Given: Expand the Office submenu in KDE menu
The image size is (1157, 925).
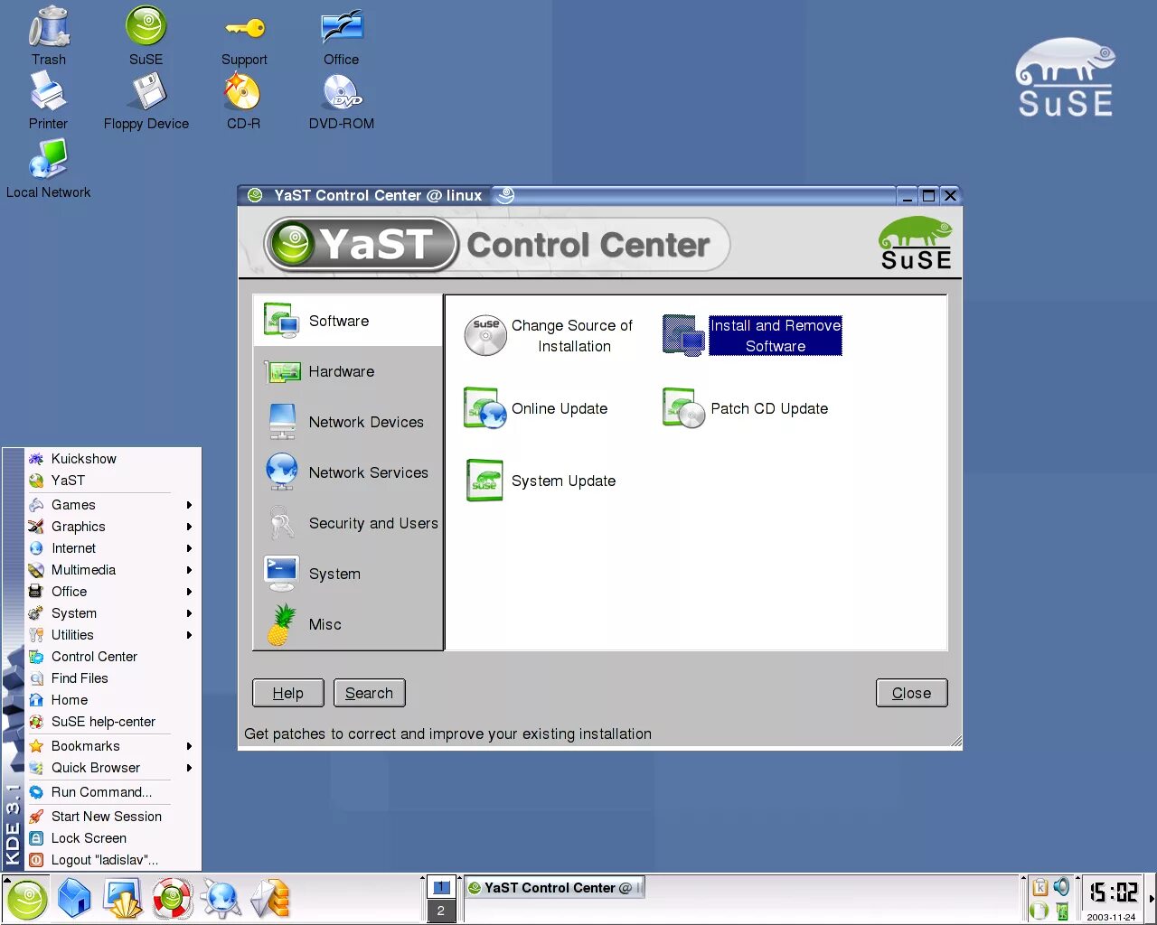Looking at the screenshot, I should [112, 592].
